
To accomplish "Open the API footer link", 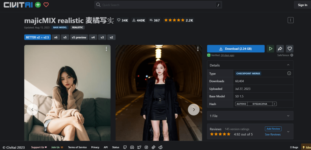I will (106, 147).
